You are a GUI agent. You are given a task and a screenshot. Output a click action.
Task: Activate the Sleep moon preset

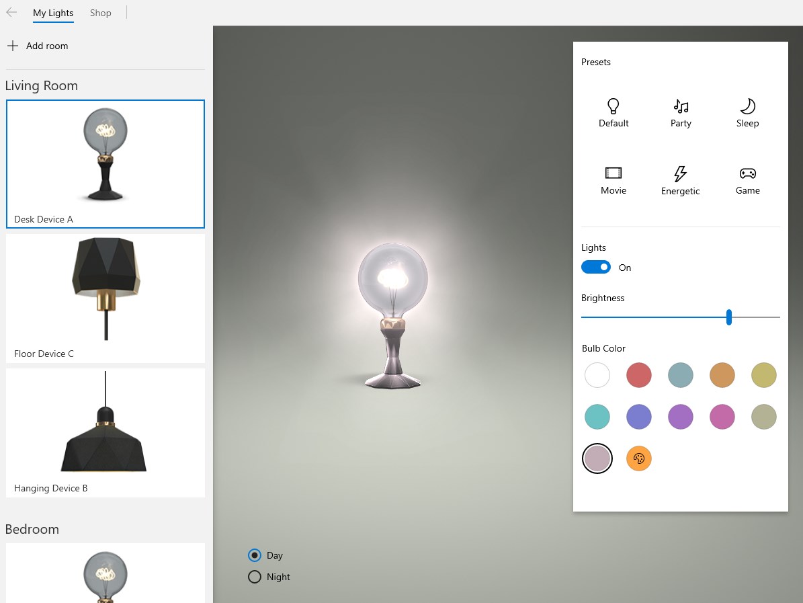tap(747, 113)
